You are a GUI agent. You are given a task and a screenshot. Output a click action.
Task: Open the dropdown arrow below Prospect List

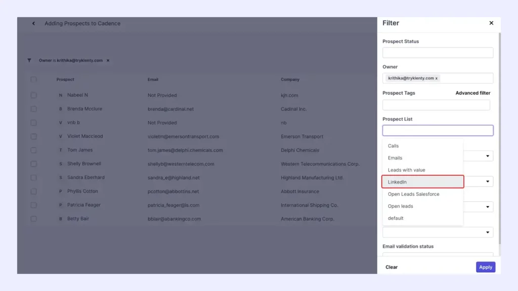point(488,156)
